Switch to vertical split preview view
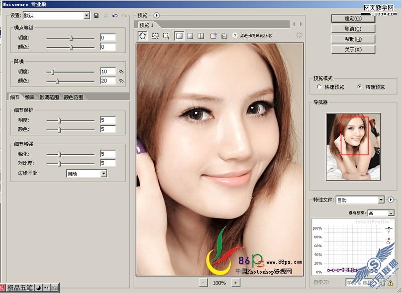Viewport: 402px width, 293px height. pyautogui.click(x=201, y=36)
